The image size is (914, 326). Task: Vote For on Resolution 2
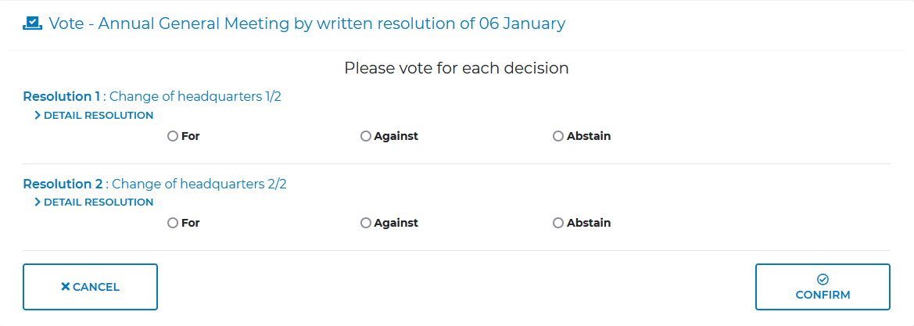pos(173,223)
